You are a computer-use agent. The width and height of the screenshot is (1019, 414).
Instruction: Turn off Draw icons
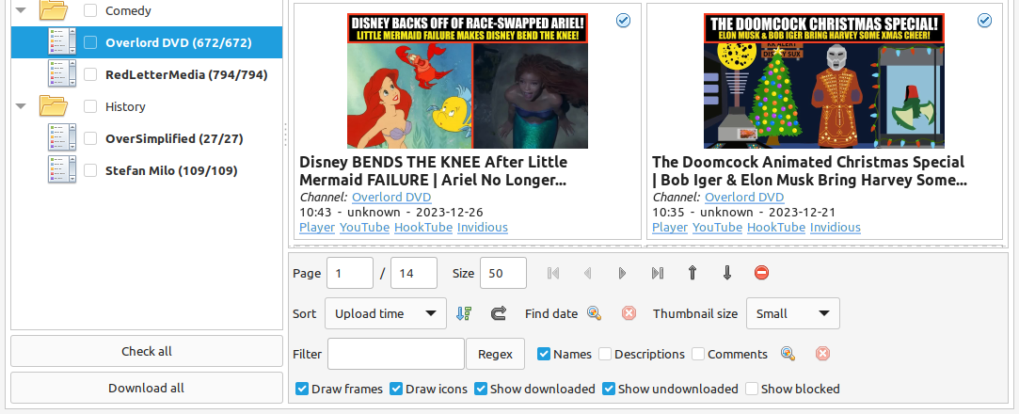(x=396, y=389)
